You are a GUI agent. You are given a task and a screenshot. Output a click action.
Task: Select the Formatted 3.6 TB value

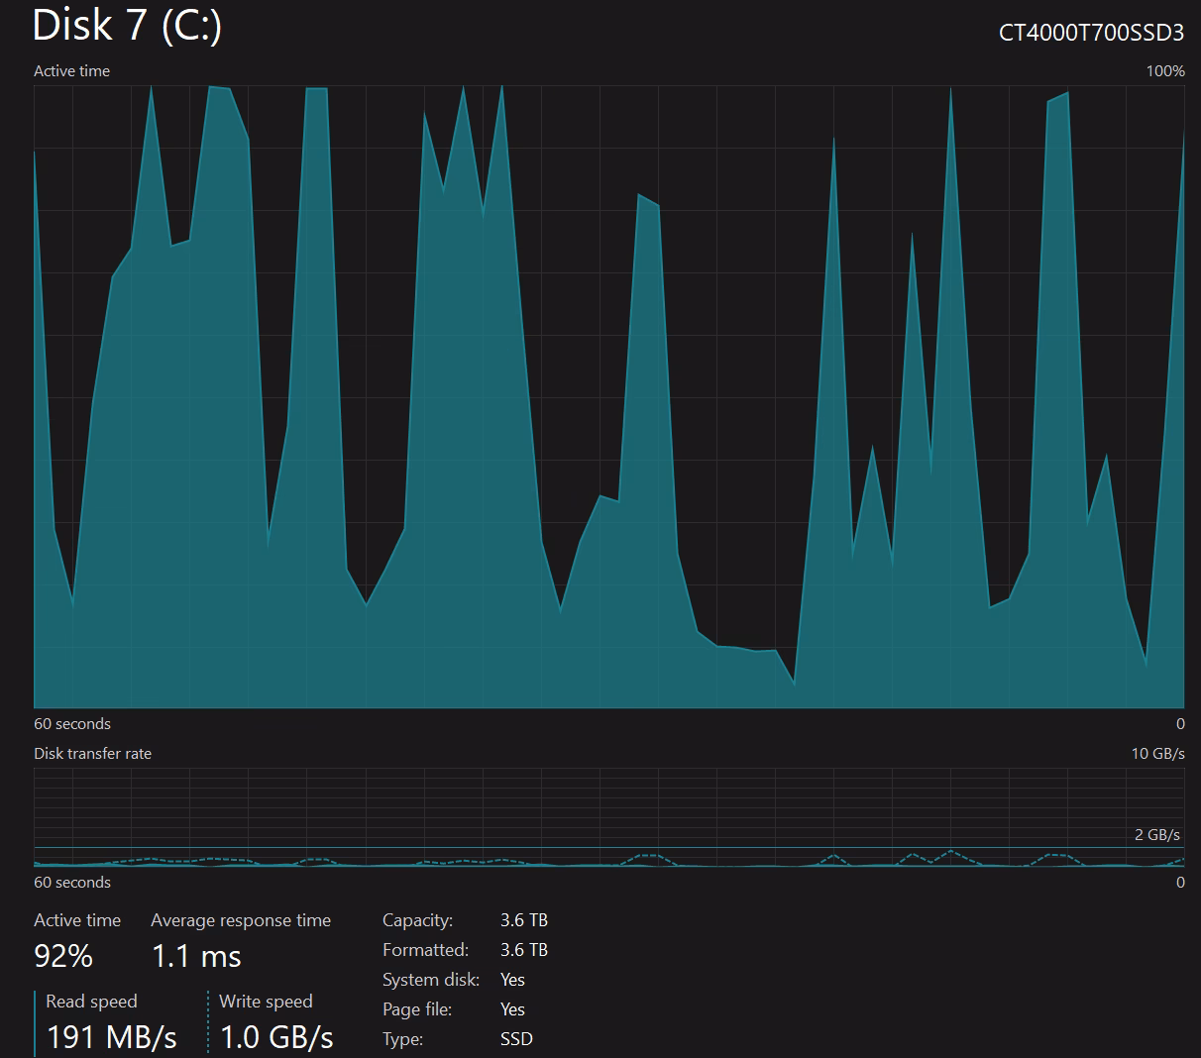(523, 950)
